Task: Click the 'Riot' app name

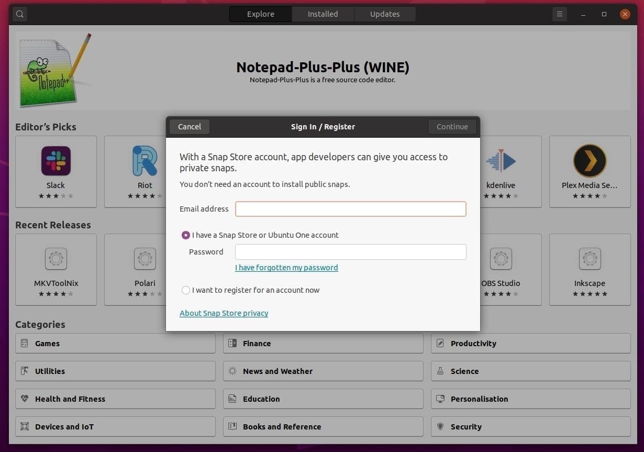Action: 145,185
